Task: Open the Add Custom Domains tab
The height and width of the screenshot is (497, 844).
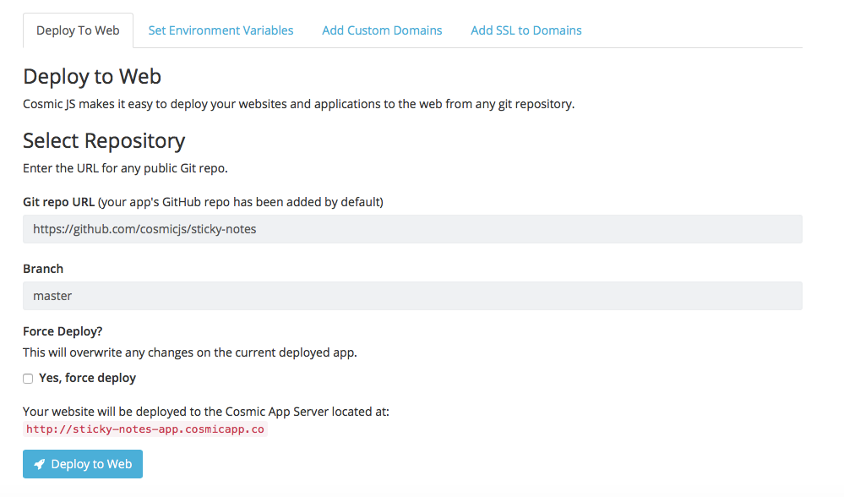Action: [x=382, y=30]
